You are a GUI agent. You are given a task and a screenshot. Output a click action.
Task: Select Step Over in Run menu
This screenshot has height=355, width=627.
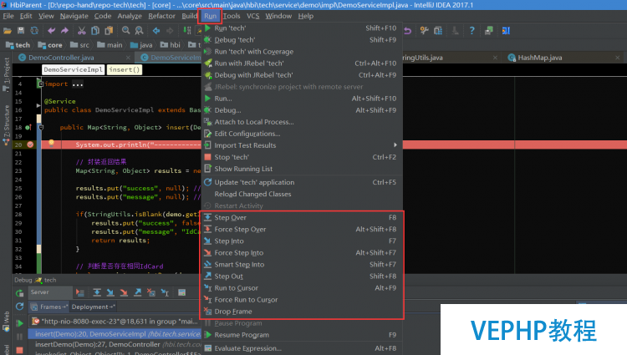[x=302, y=218]
